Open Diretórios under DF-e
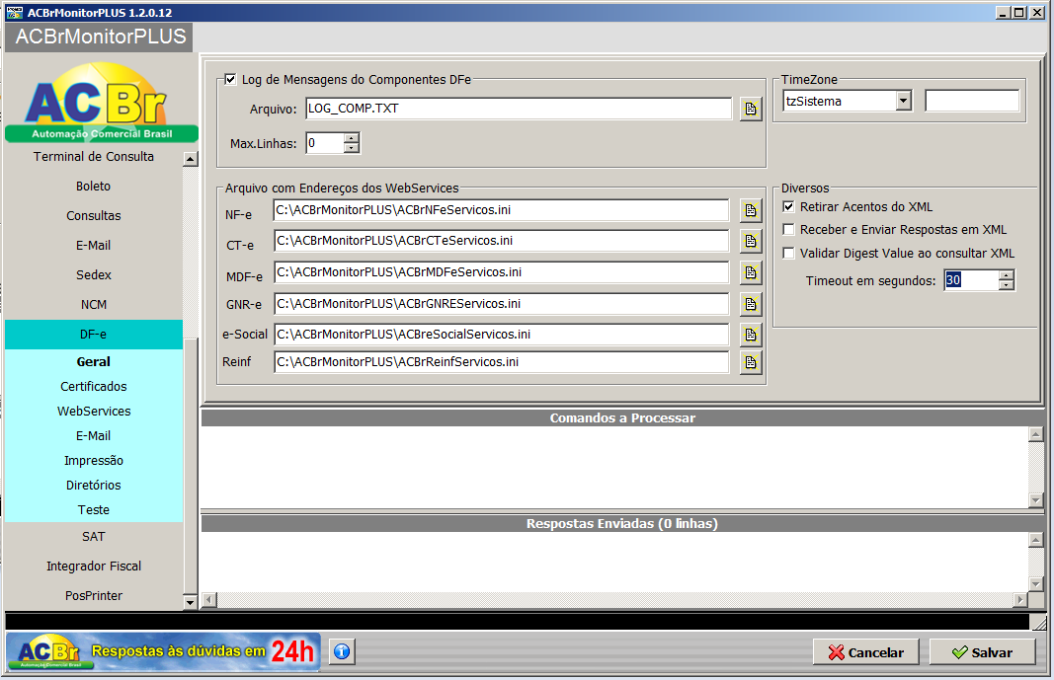 94,486
